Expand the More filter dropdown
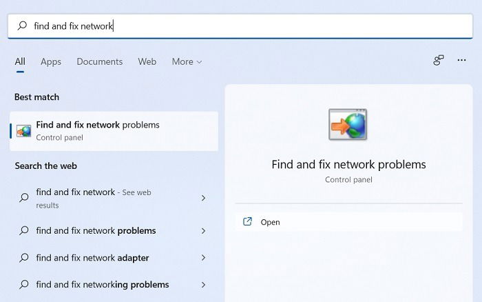Viewport: 482px width, 302px height. coord(187,61)
